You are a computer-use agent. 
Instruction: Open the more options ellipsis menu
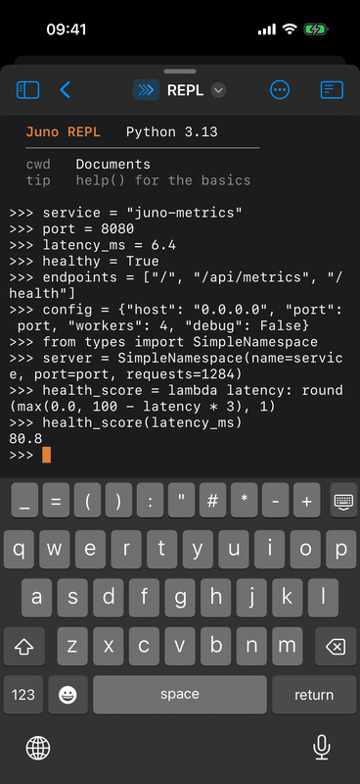280,90
